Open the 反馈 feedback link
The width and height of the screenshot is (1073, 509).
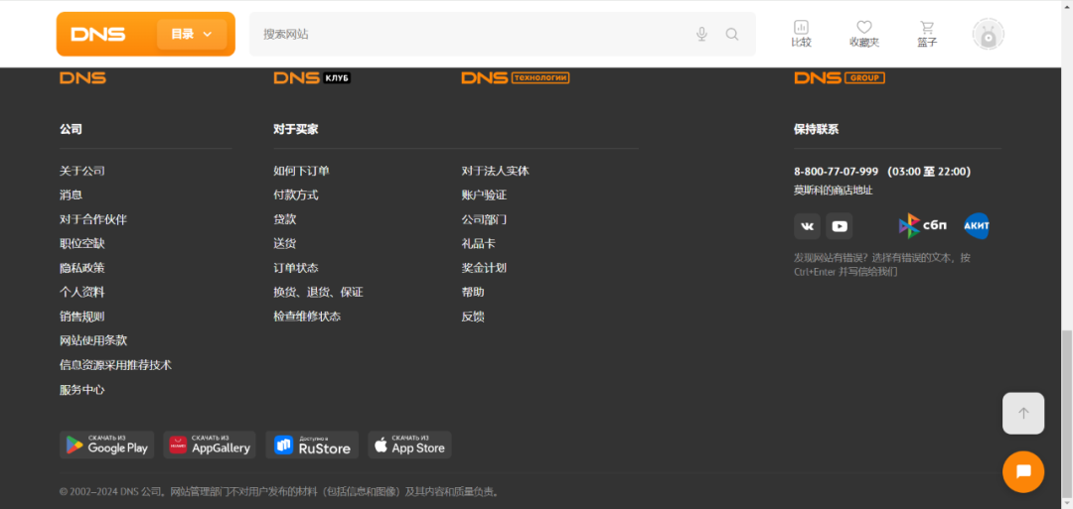(x=473, y=317)
